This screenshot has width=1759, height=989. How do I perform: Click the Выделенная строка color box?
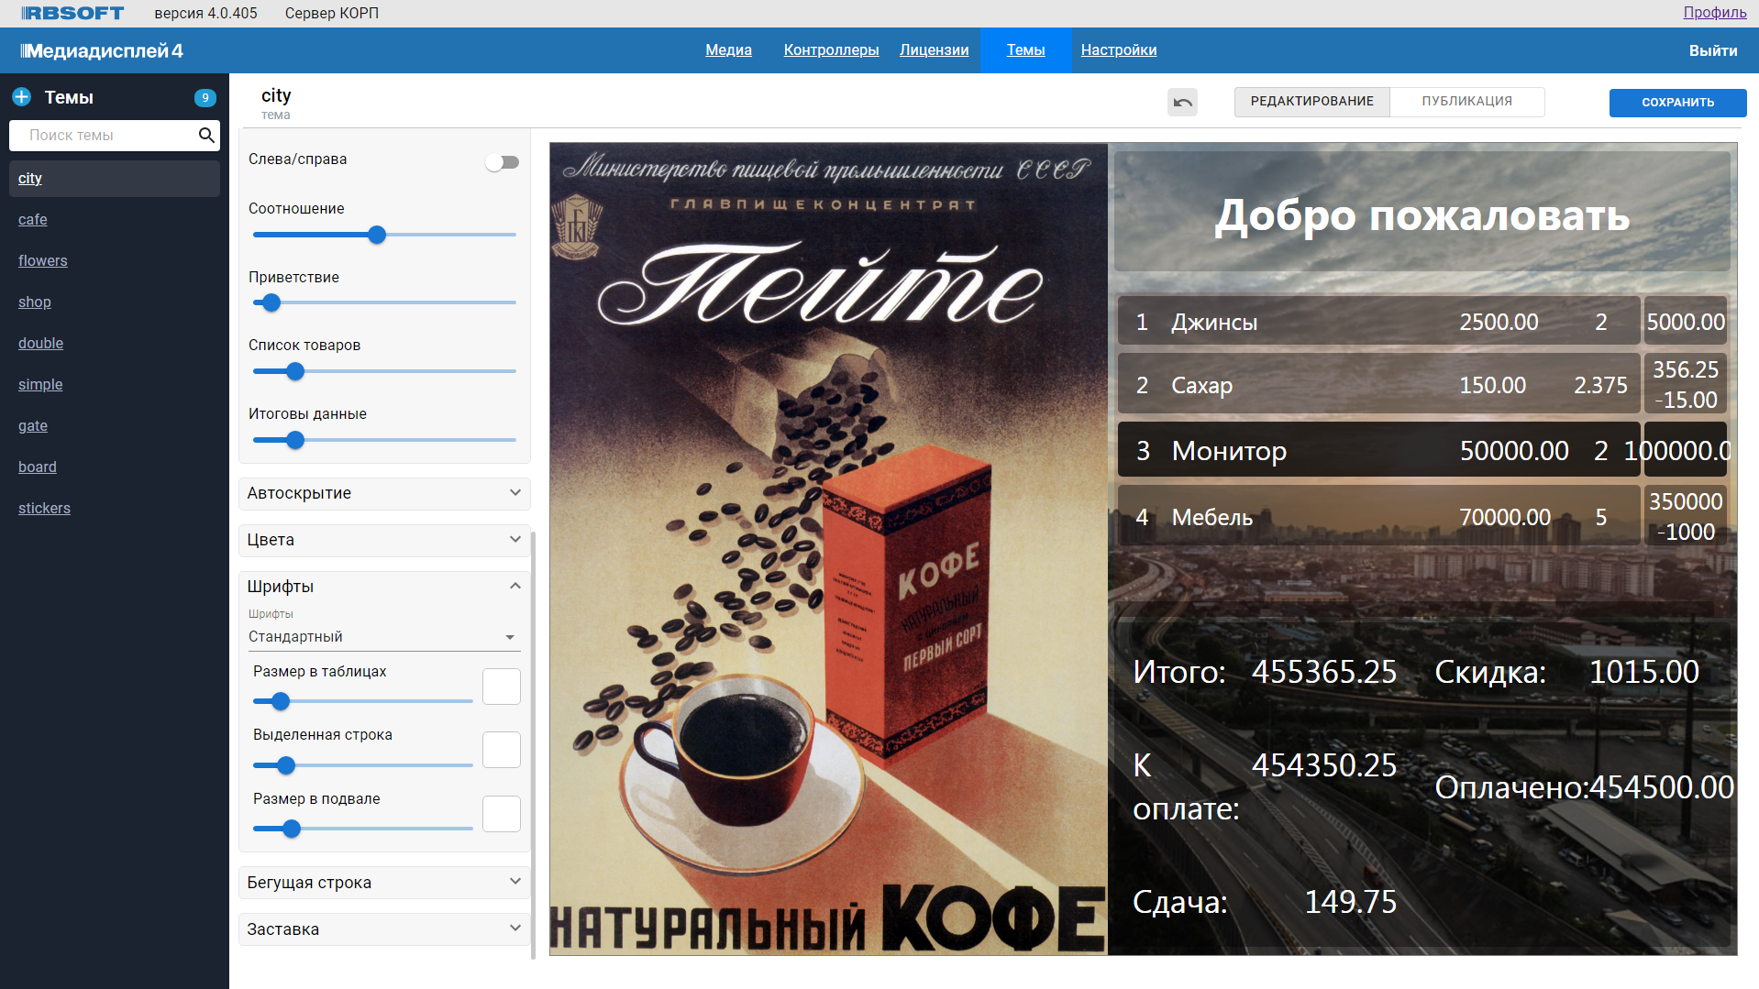click(502, 750)
